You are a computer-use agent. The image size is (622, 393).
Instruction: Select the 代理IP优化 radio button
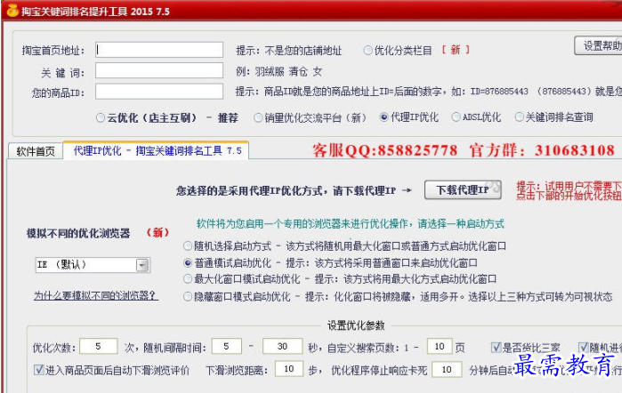pyautogui.click(x=384, y=117)
